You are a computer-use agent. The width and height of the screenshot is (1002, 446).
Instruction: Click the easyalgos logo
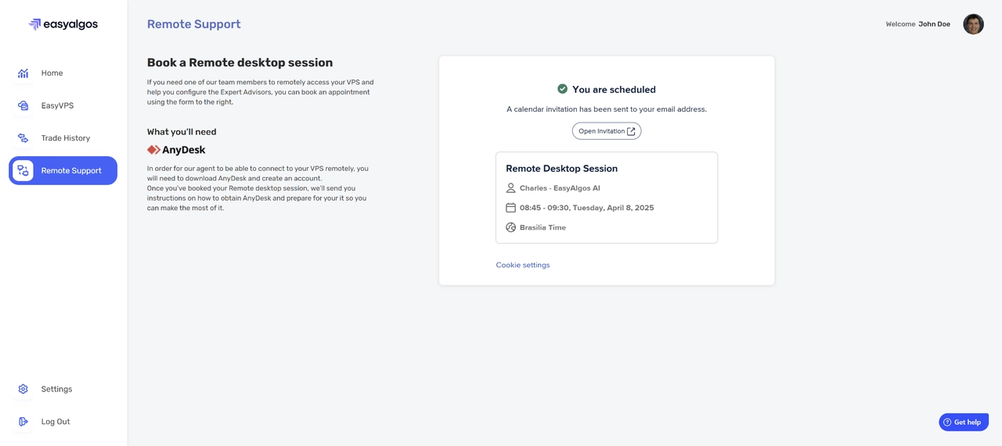[63, 24]
